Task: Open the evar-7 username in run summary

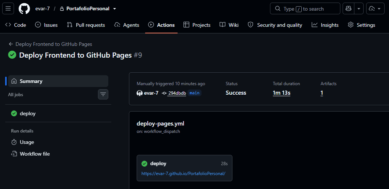Action: (x=151, y=93)
